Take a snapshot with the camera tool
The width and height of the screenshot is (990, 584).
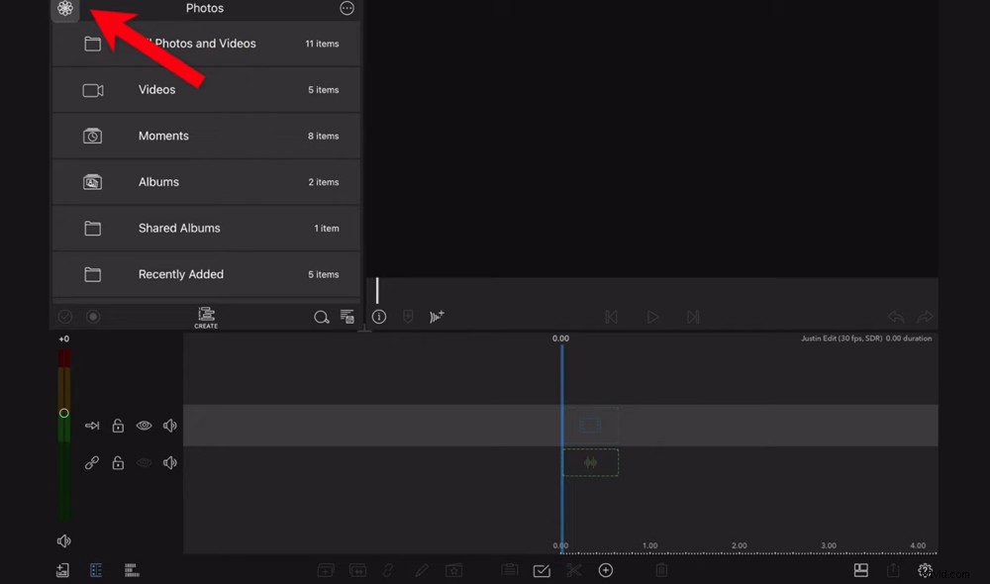(453, 570)
